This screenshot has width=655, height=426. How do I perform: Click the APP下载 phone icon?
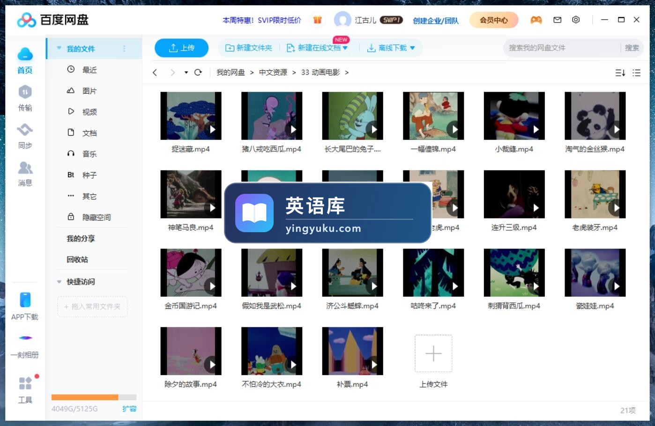tap(25, 300)
